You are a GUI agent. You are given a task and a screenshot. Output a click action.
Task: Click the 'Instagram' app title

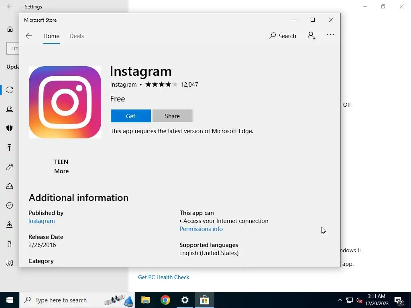[x=141, y=71]
